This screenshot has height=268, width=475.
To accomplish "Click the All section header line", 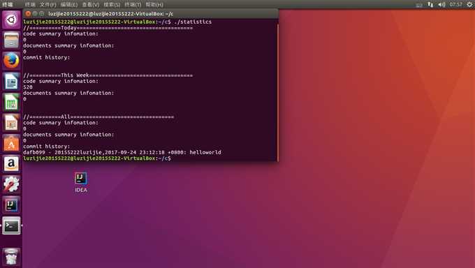I will pyautogui.click(x=98, y=117).
